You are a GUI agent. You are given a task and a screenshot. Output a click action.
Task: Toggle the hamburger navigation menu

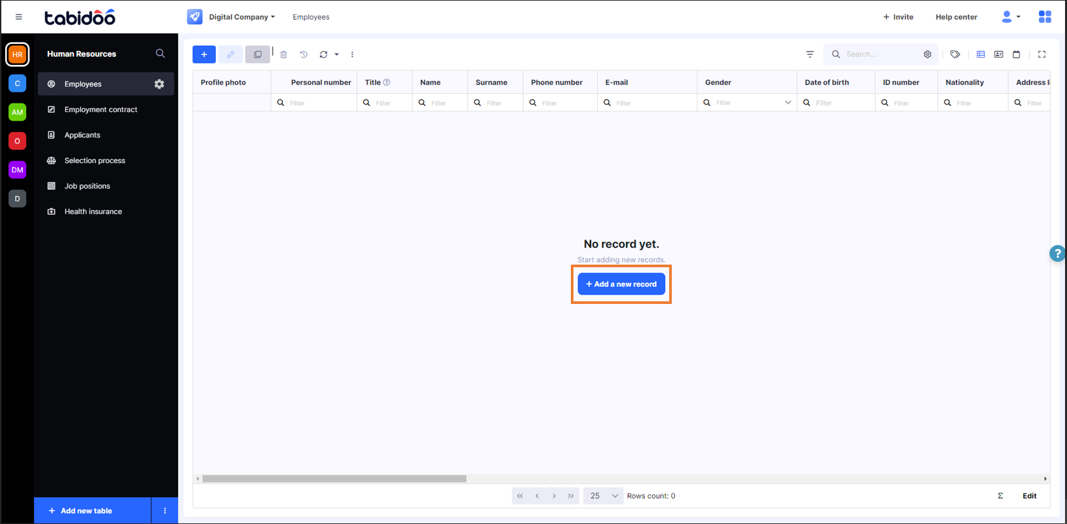point(18,17)
